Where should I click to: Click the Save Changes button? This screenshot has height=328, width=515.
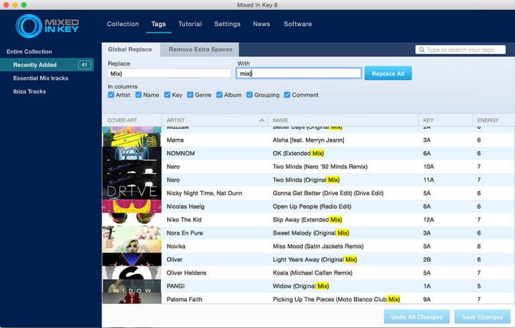tap(482, 317)
